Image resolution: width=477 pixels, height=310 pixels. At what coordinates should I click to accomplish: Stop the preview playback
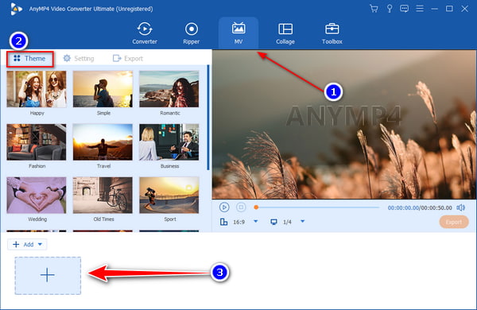click(241, 207)
